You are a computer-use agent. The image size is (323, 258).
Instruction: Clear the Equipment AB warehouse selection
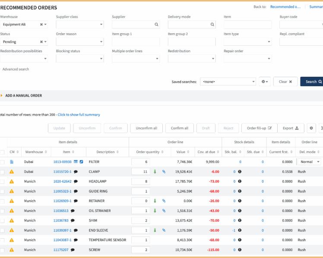click(41, 25)
